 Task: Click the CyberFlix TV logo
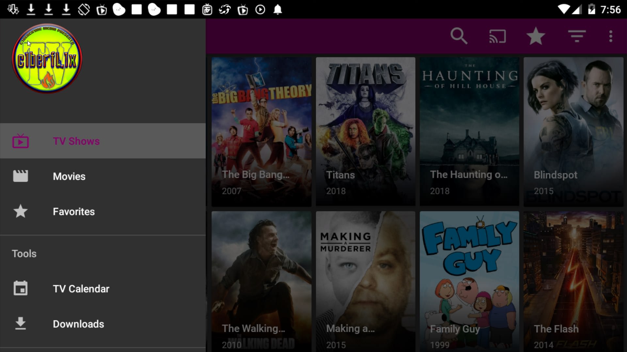click(x=47, y=58)
